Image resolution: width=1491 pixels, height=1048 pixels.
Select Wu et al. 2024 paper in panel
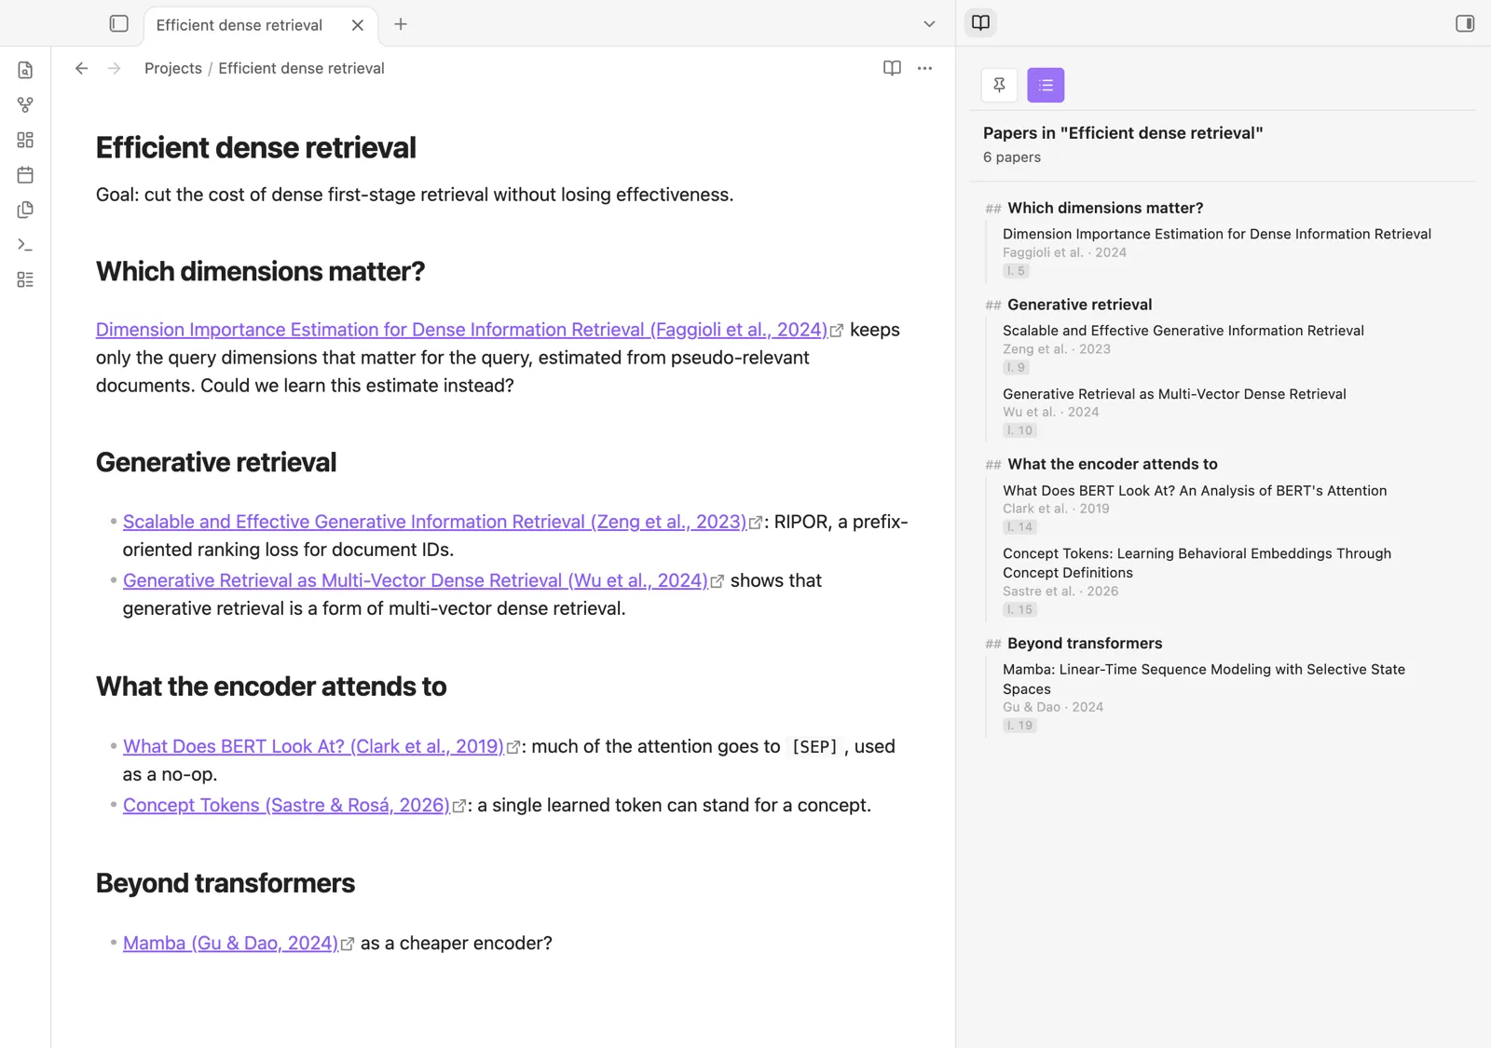point(1174,412)
